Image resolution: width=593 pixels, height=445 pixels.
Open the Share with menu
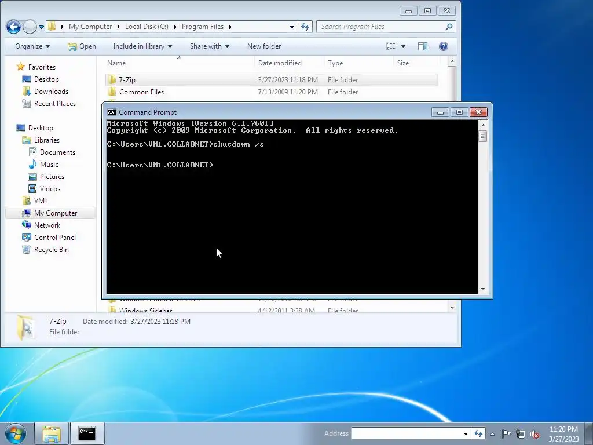click(210, 46)
